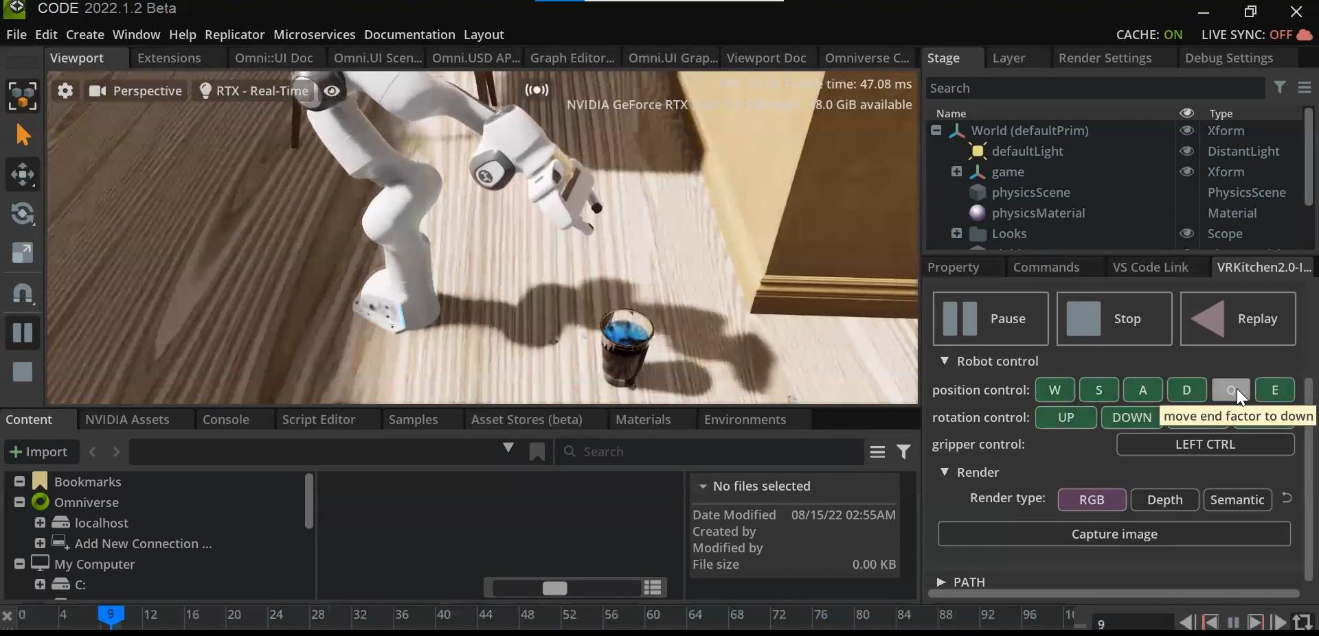Image resolution: width=1319 pixels, height=636 pixels.
Task: Toggle visibility of defaultLight
Action: [1186, 151]
